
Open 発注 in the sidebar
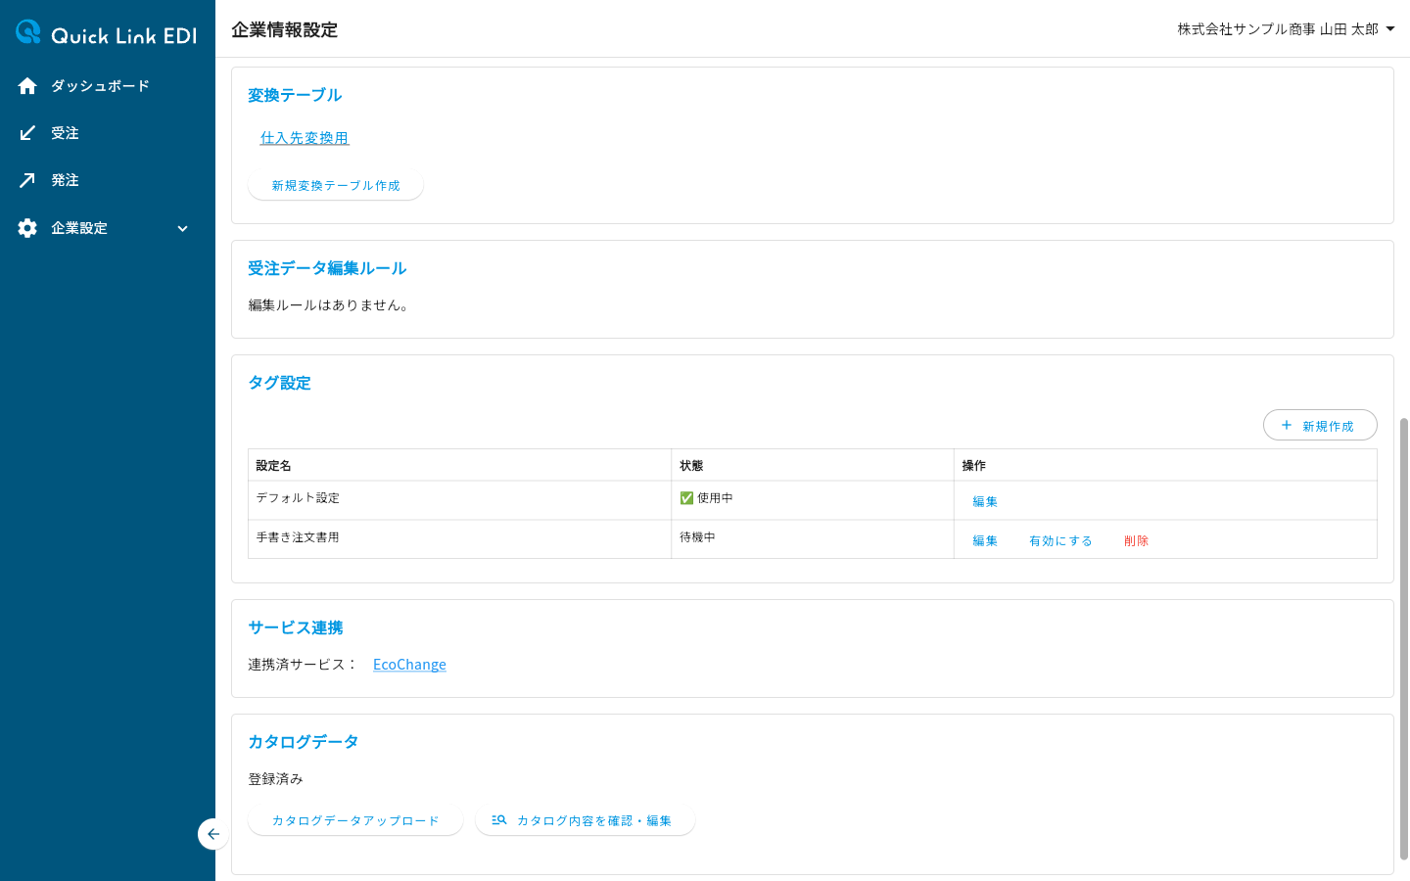[x=108, y=180]
